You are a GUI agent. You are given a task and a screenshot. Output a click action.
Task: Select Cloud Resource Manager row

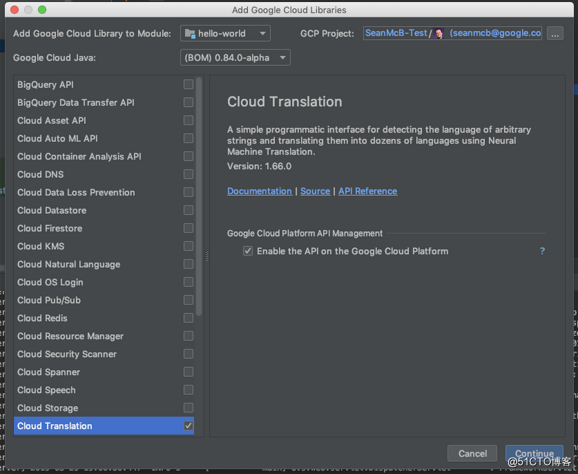click(104, 336)
